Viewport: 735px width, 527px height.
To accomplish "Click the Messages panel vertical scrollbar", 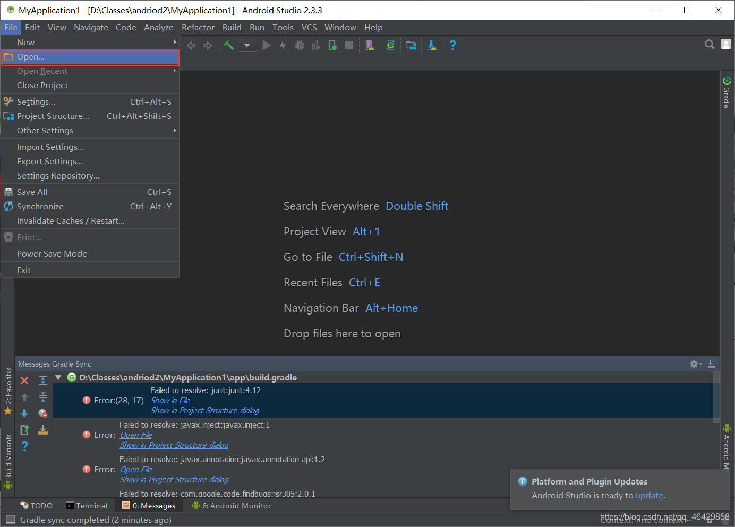I will [716, 397].
